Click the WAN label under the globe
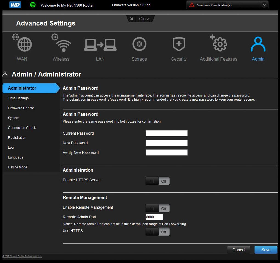Screen dimensions: 280x263 tap(22, 59)
